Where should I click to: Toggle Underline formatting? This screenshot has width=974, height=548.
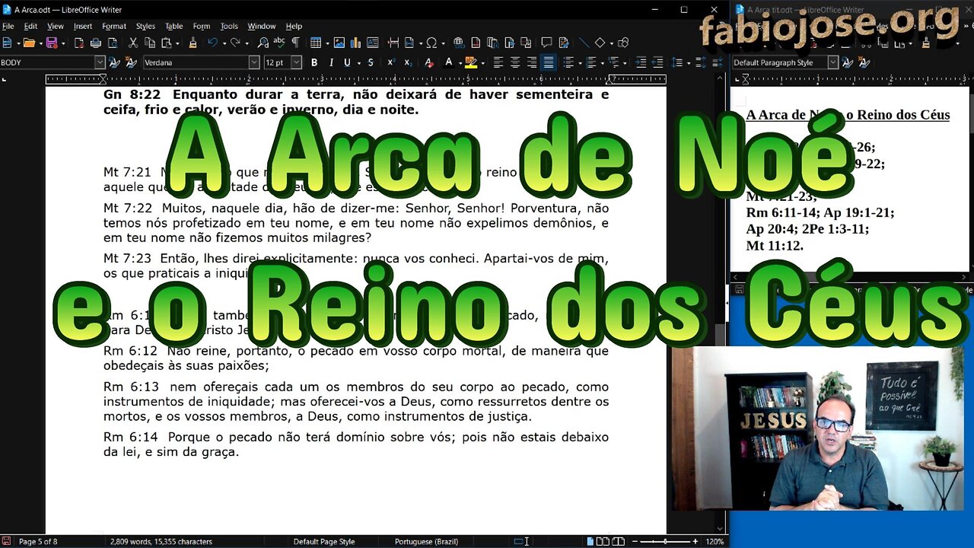tap(347, 62)
